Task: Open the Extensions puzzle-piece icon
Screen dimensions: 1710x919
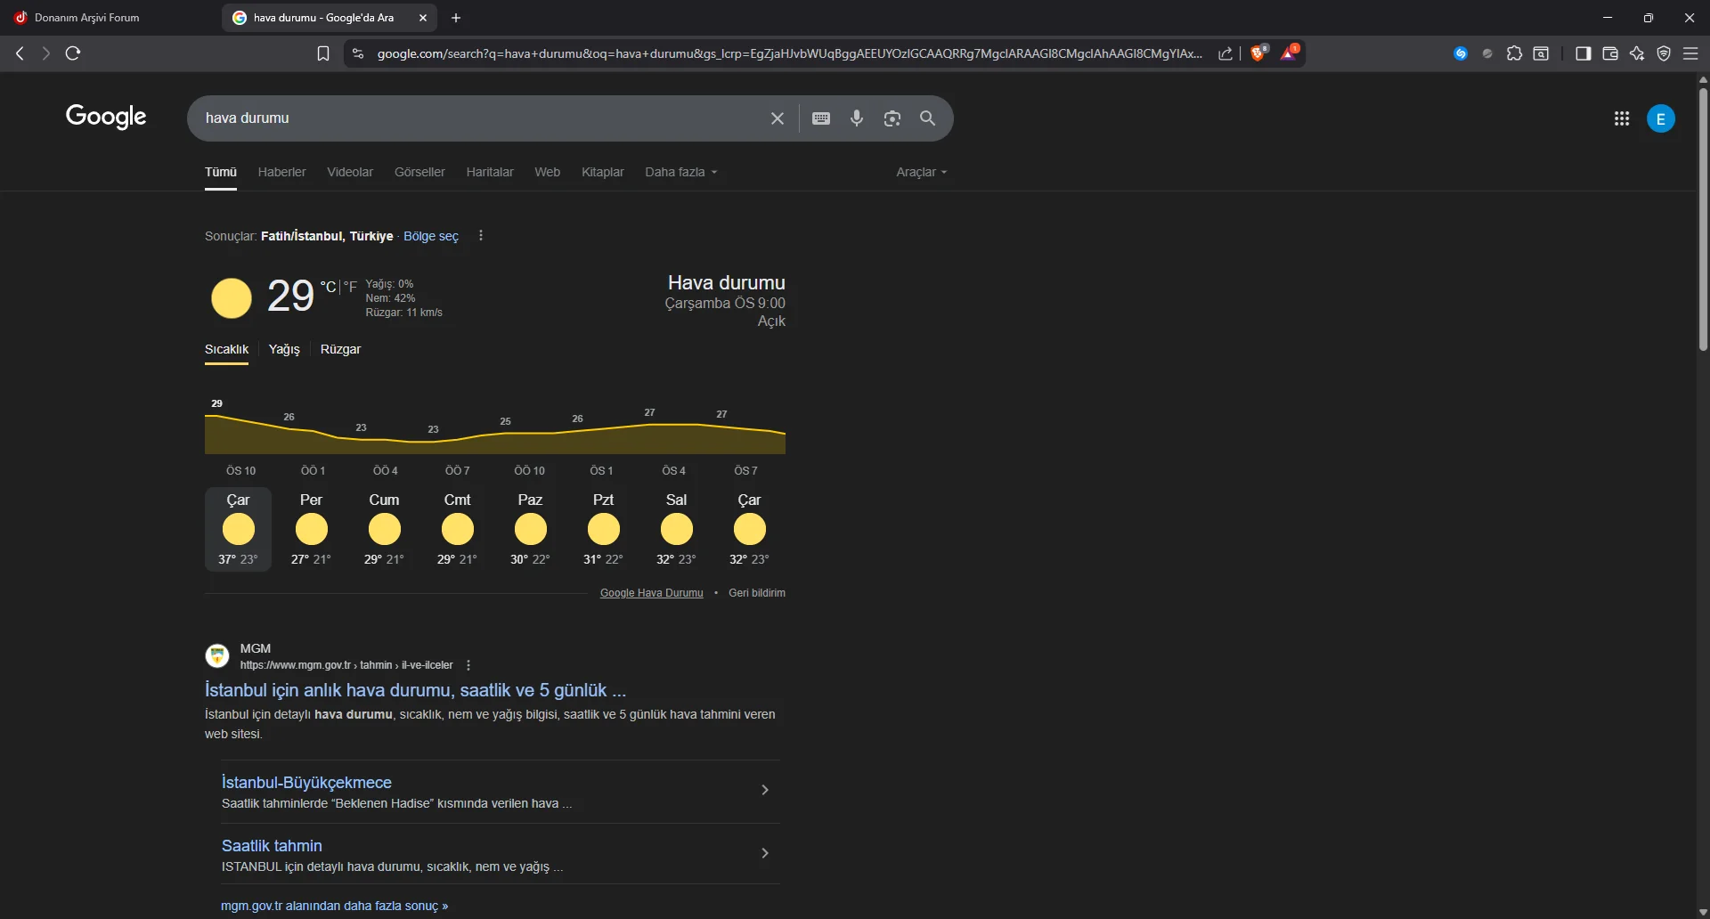Action: (x=1514, y=53)
